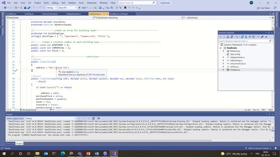The width and height of the screenshot is (280, 157).
Task: Click the Visual Studio search box
Action: 137,3
